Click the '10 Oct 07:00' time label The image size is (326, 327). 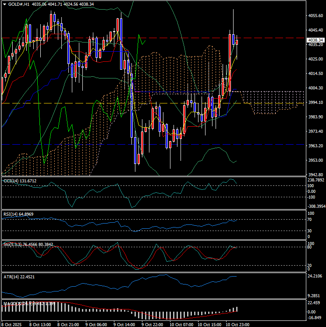[181, 324]
